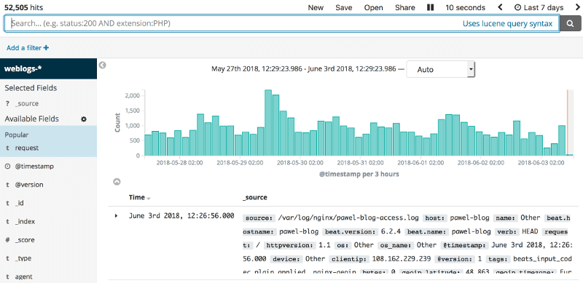Screen dimensions: 583x283
Task: Click the string type icon beside _index
Action: 7,221
